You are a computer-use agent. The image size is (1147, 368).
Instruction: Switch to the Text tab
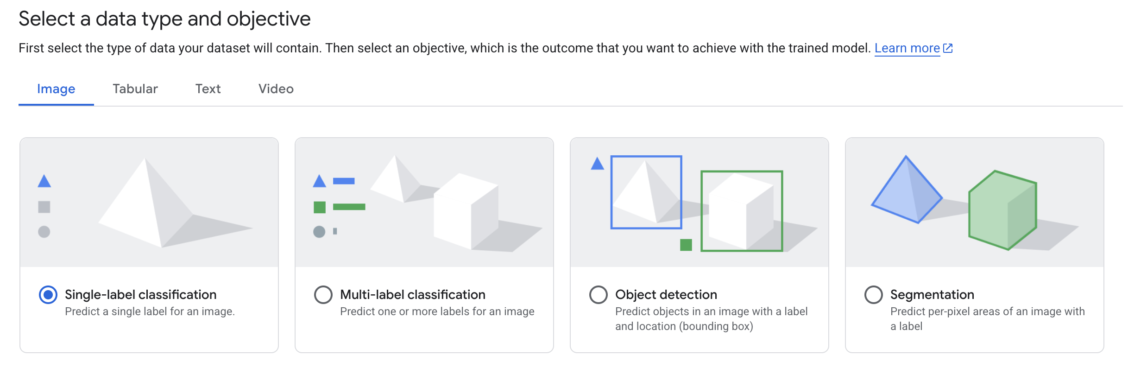[208, 89]
